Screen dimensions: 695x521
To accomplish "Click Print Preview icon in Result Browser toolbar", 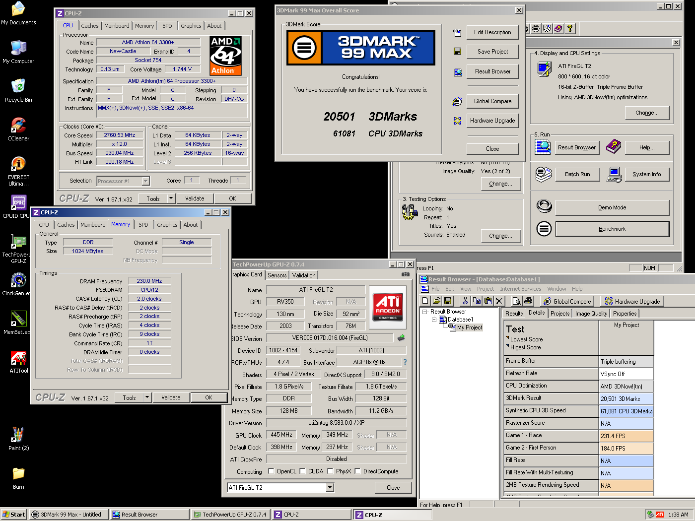I will click(x=517, y=301).
